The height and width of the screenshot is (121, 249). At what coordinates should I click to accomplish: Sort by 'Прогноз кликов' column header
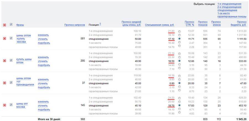coord(216,23)
